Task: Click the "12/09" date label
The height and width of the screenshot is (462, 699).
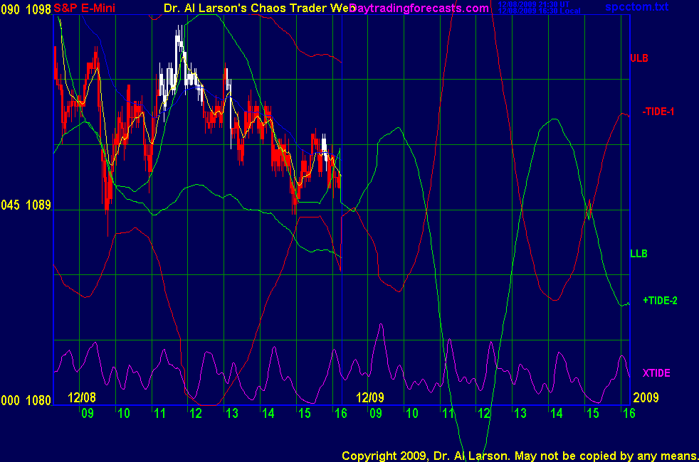Action: [x=369, y=397]
